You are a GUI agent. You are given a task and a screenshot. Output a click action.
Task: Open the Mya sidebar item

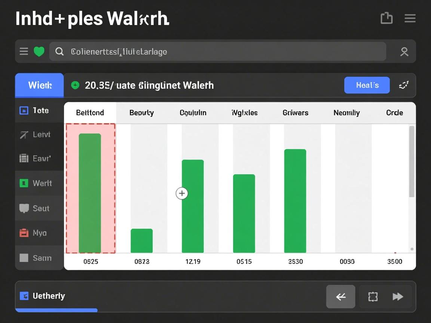(x=39, y=233)
